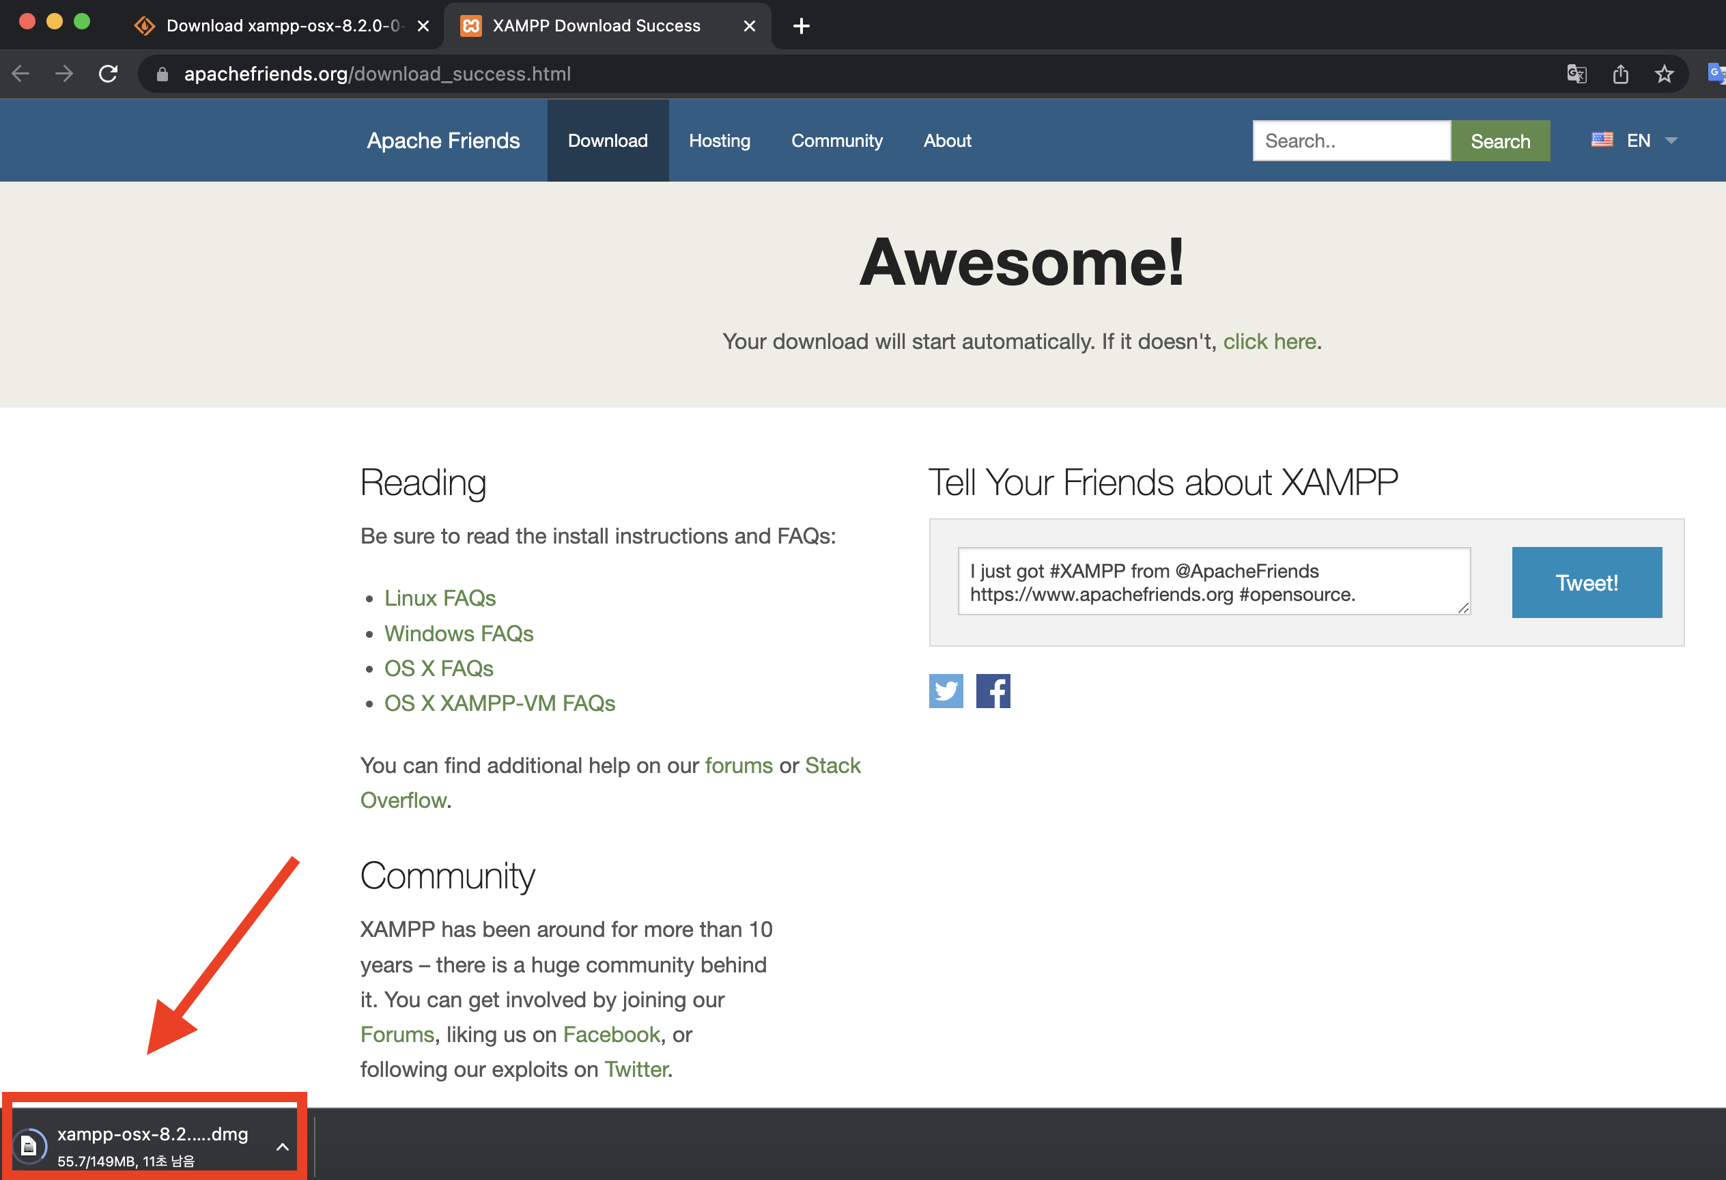Open the EN language dropdown
Screen dimensions: 1726x1180
coord(1634,141)
